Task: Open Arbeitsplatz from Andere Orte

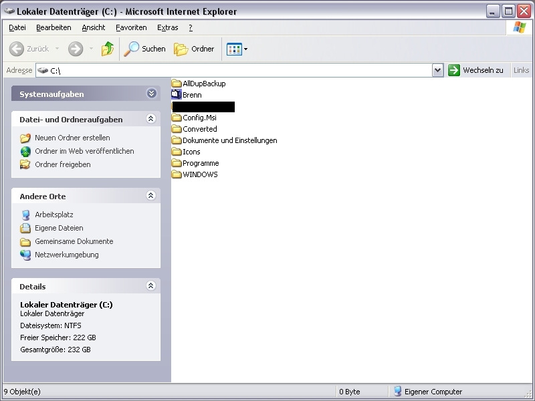Action: (x=53, y=215)
